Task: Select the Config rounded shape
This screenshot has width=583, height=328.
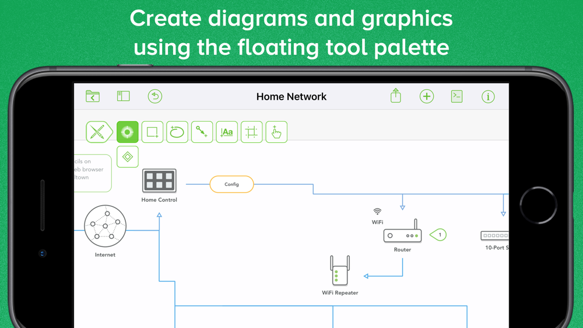Action: click(x=231, y=184)
